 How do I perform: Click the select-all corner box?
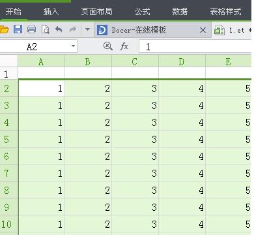click(x=8, y=61)
